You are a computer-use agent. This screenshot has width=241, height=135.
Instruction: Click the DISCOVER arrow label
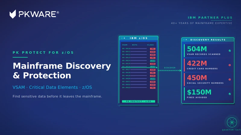[170, 68]
